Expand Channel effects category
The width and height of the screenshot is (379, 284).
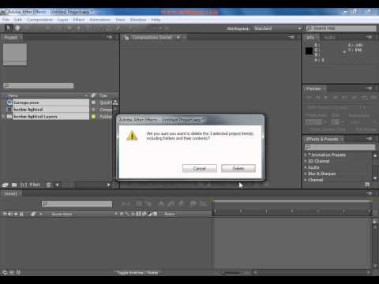tap(306, 180)
